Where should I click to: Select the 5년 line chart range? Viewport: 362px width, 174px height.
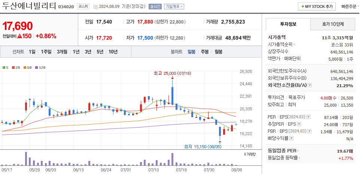[x=100, y=52]
